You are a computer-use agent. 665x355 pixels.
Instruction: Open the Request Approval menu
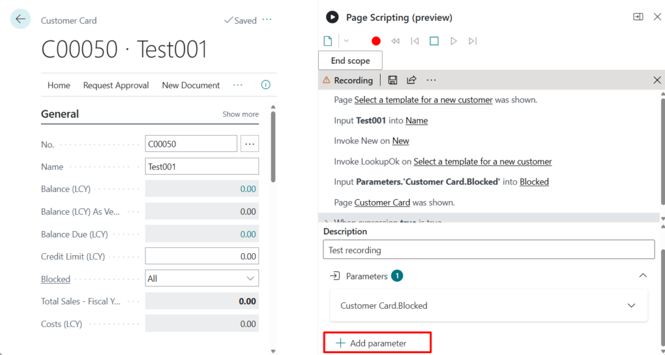tap(116, 85)
